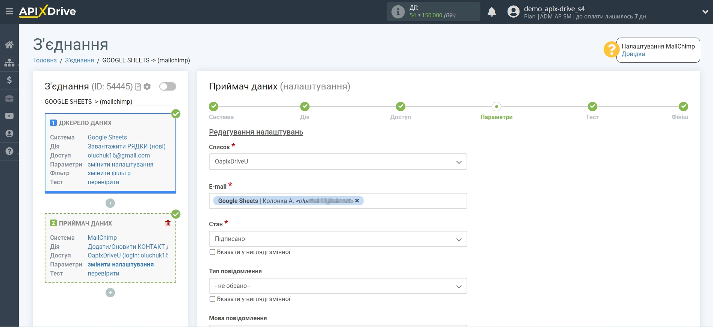Remove the Google Sheets Колонка A tag
This screenshot has width=713, height=327.
tap(357, 201)
